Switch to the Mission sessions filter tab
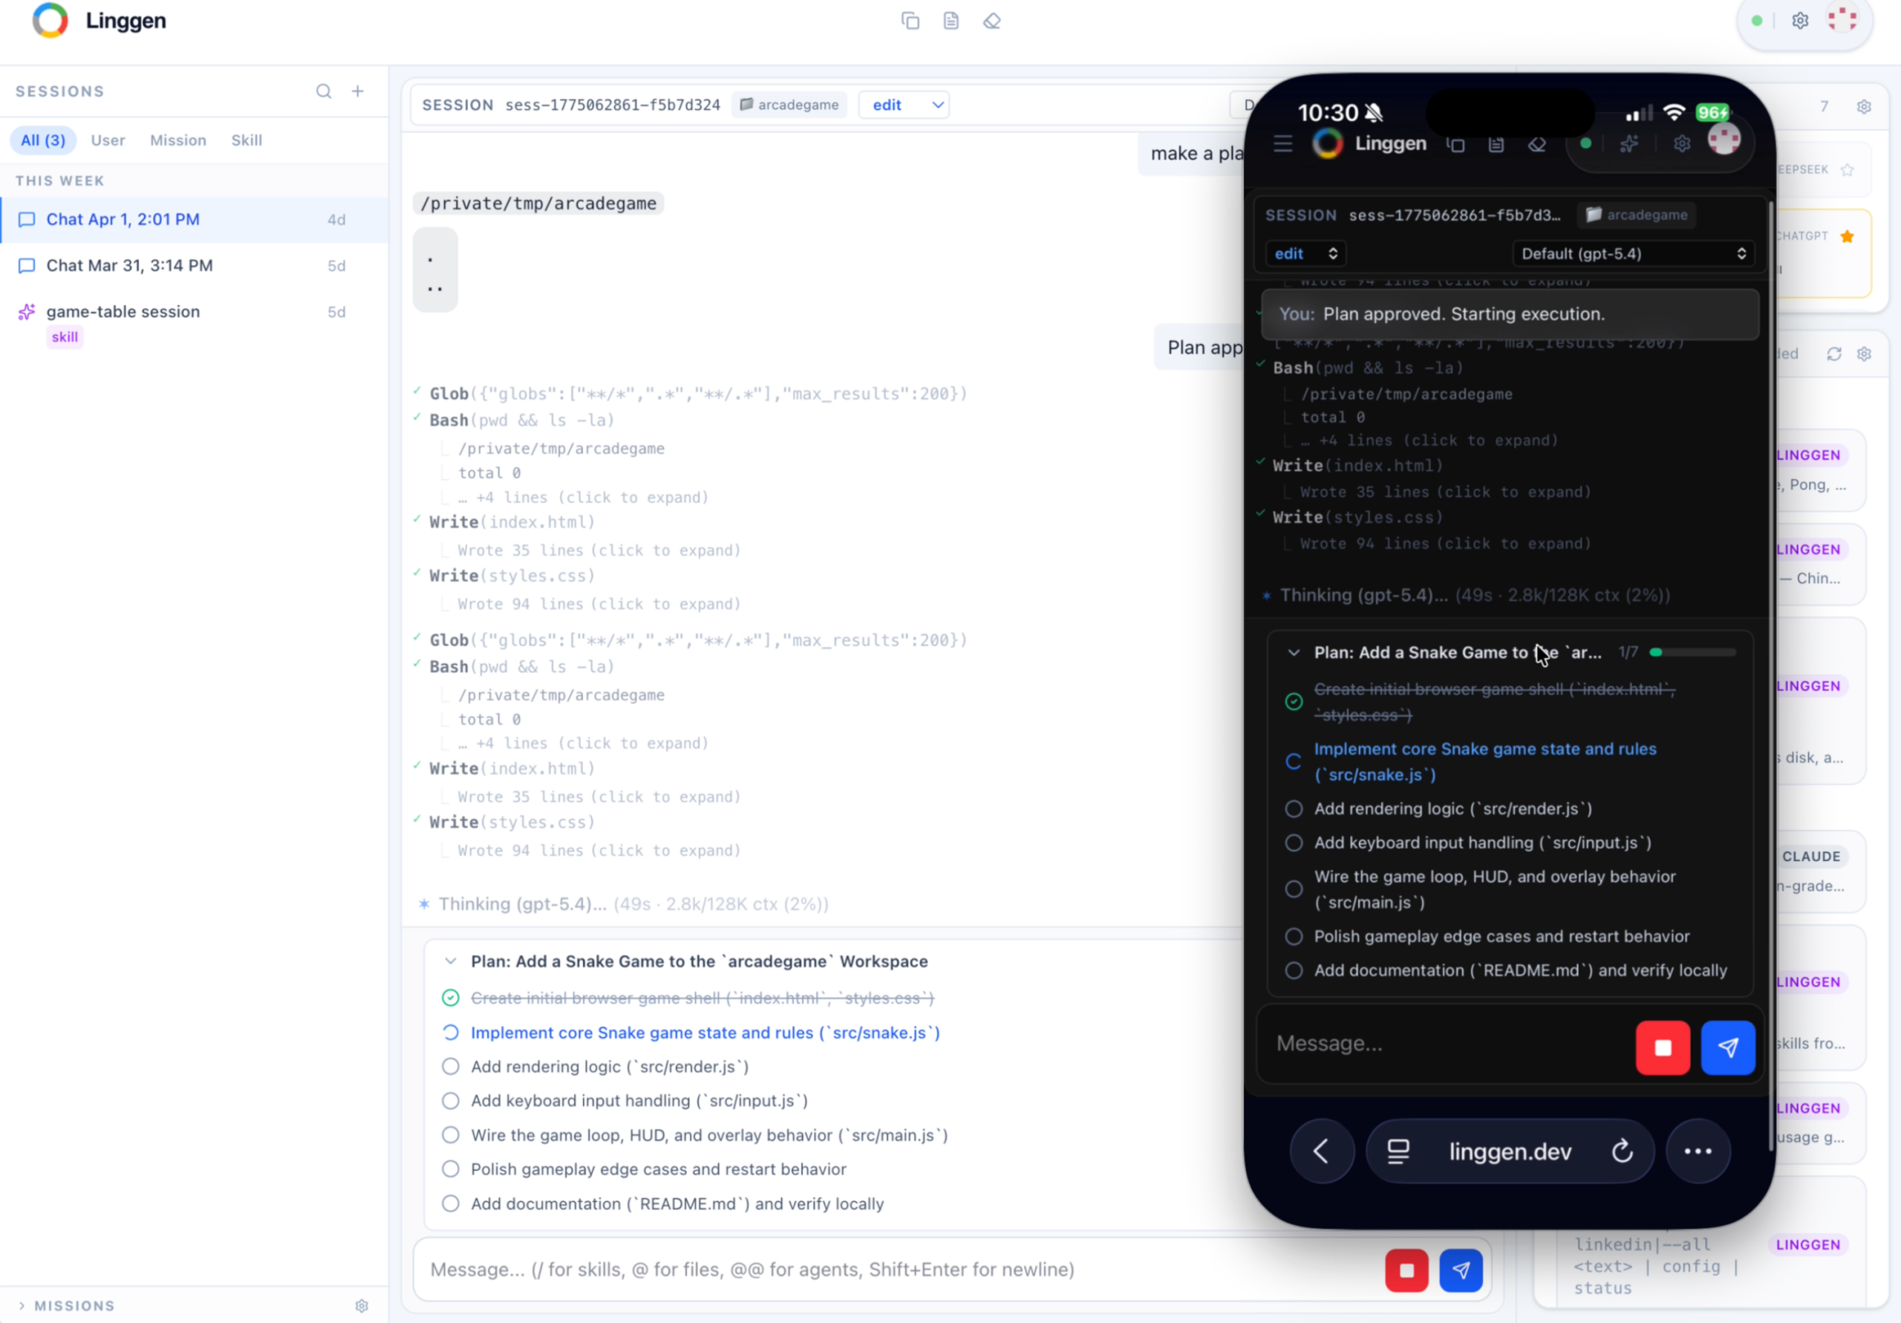 point(178,140)
